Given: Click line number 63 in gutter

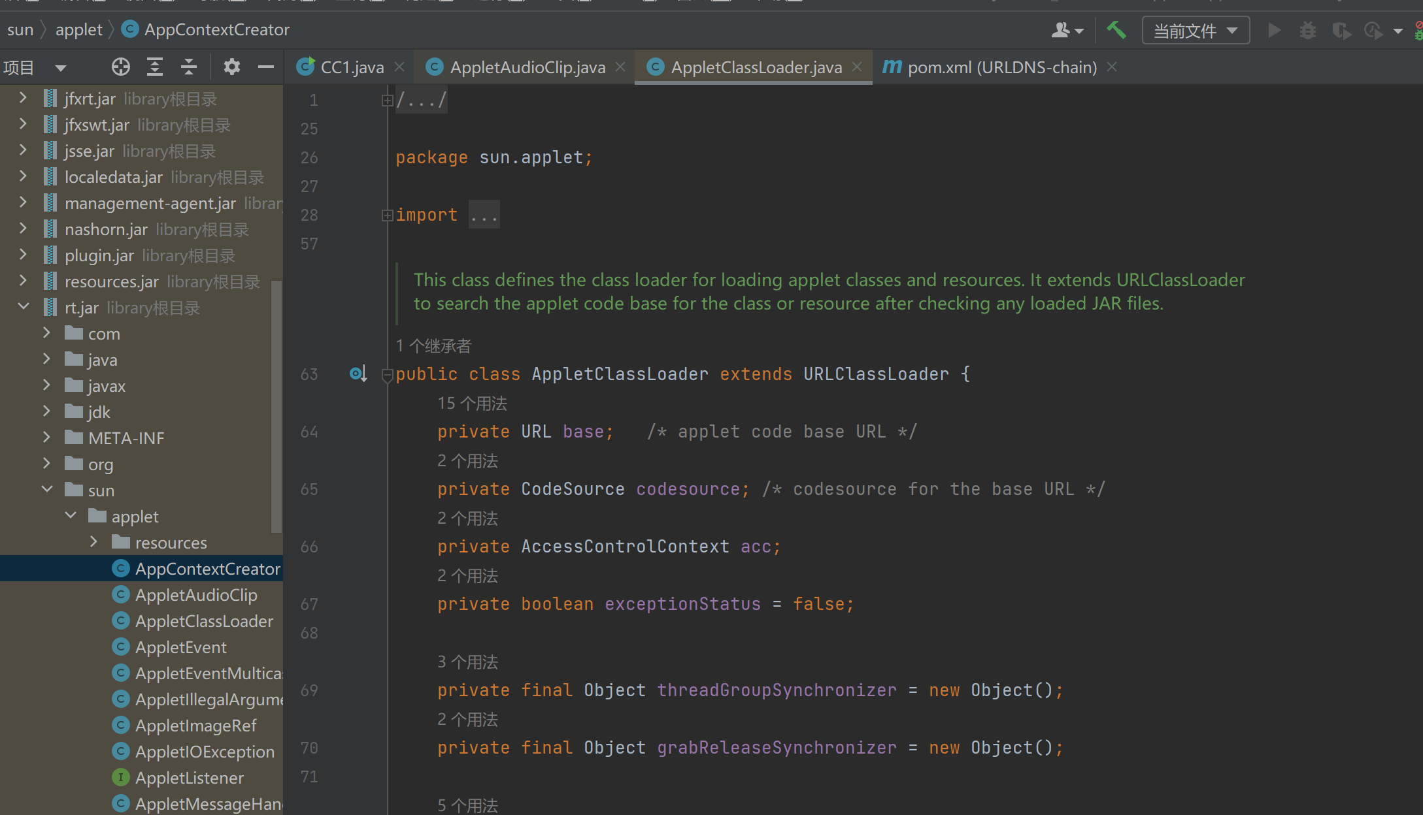Looking at the screenshot, I should [309, 374].
